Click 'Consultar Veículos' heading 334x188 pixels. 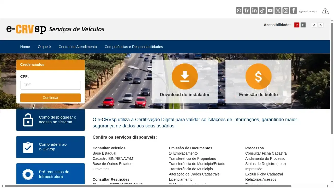coord(109,148)
